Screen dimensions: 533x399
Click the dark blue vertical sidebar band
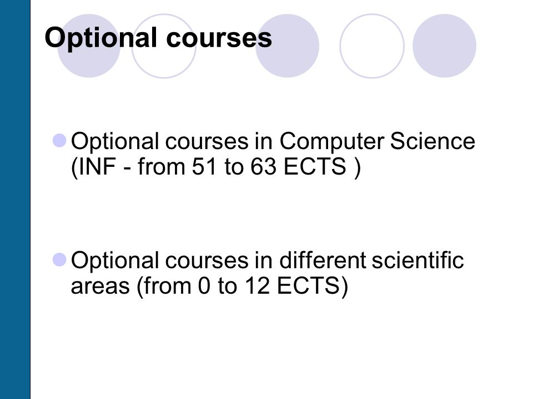point(15,199)
